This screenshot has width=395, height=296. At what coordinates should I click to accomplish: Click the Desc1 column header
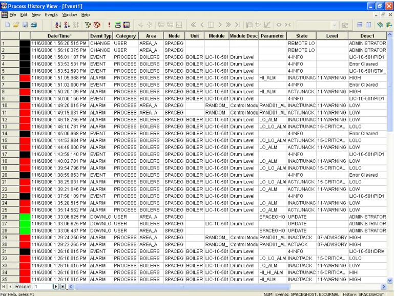pos(367,36)
